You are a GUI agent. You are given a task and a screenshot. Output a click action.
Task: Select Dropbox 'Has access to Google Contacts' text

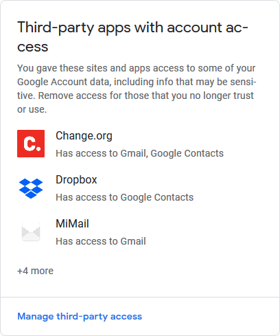pyautogui.click(x=125, y=197)
